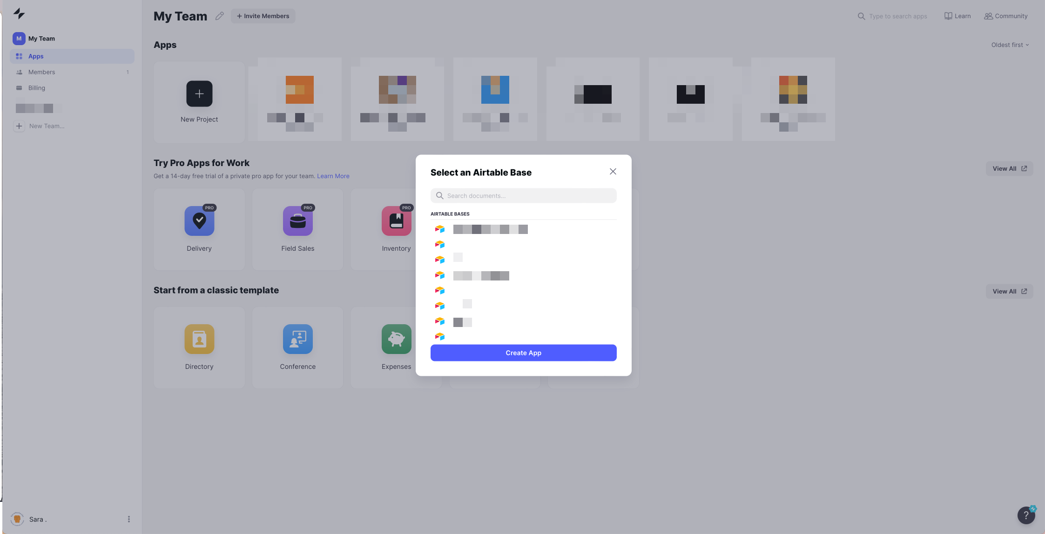1045x534 pixels.
Task: Select the Delivery pro app icon
Action: click(199, 221)
